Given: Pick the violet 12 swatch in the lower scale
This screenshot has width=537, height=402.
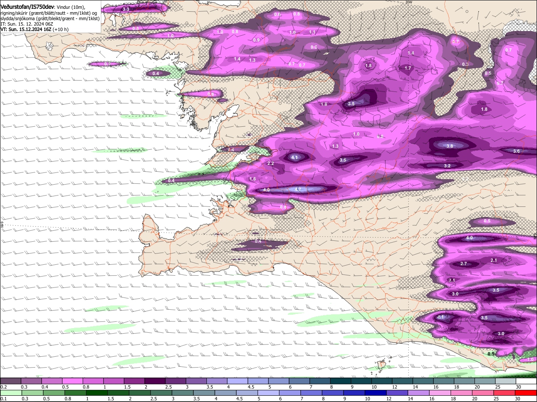Looking at the screenshot, I should 398,393.
